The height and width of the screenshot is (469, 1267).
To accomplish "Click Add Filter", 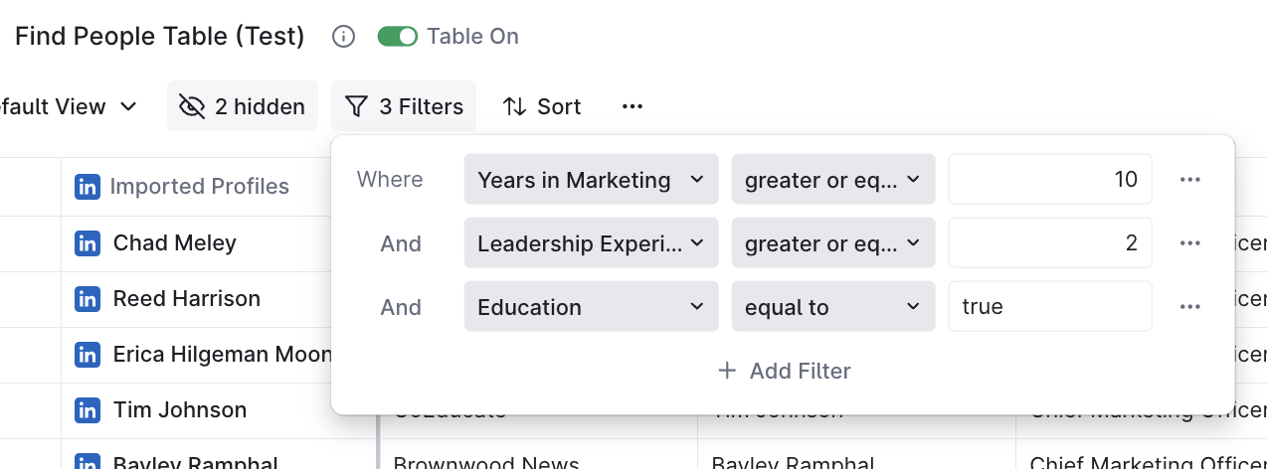I will (784, 371).
